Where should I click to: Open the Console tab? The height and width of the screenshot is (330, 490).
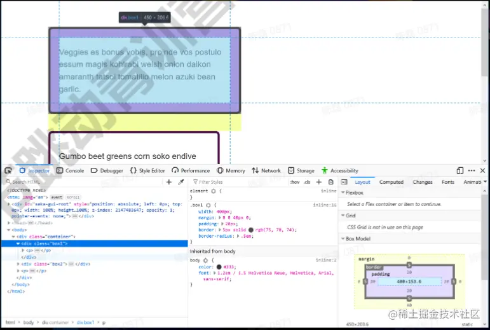point(71,170)
